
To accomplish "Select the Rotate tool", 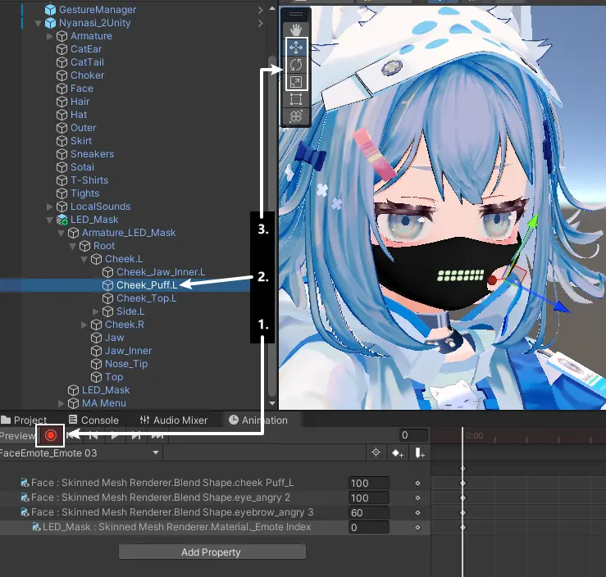I will click(296, 65).
